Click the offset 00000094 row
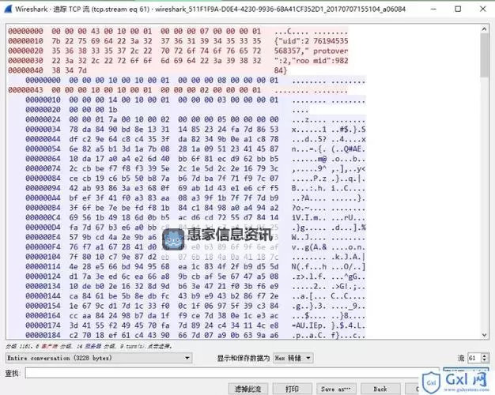The height and width of the screenshot is (395, 495). (x=195, y=188)
